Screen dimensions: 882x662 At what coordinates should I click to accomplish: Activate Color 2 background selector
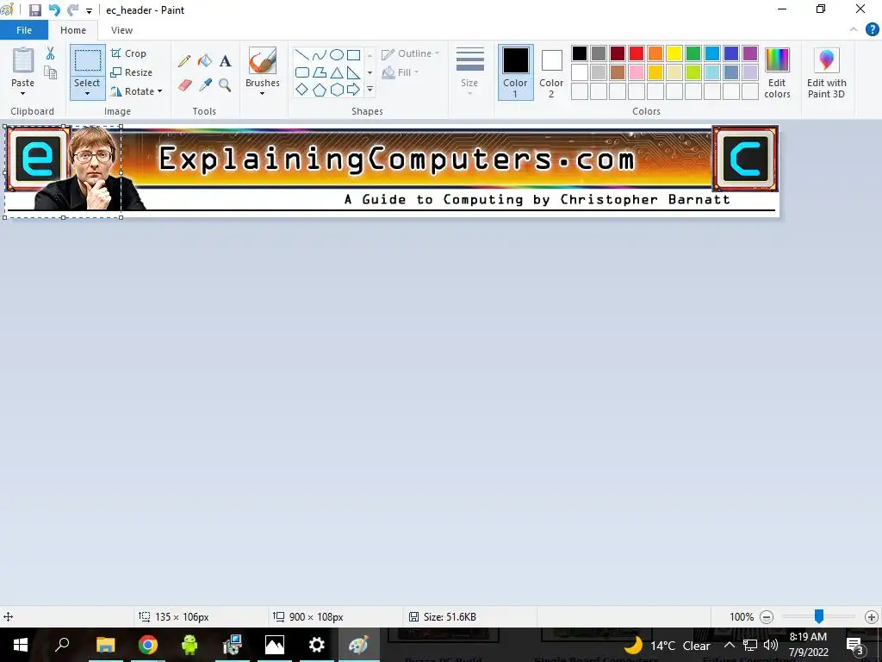(x=551, y=72)
